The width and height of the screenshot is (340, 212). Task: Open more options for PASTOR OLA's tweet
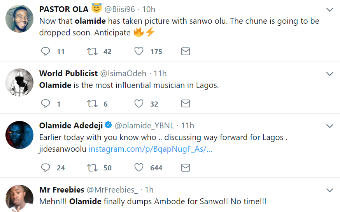click(x=329, y=10)
